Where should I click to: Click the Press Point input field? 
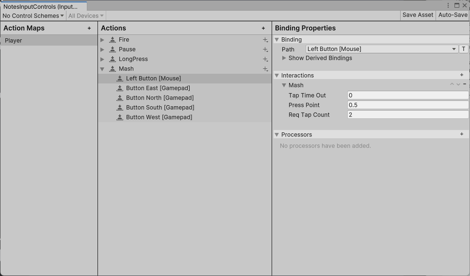click(407, 105)
